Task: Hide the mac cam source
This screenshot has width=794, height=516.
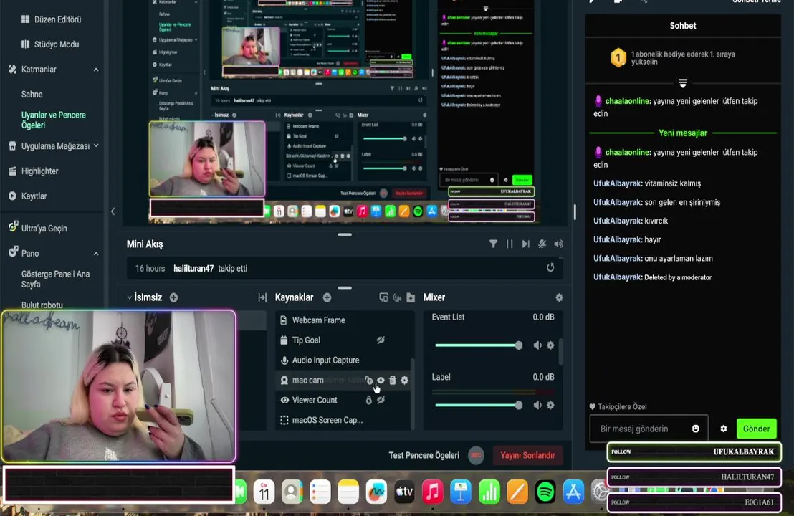Action: pyautogui.click(x=381, y=381)
